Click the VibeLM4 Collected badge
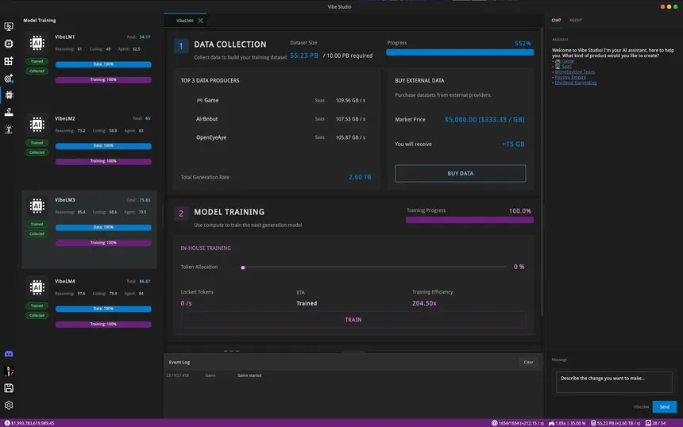This screenshot has height=427, width=683. [37, 315]
